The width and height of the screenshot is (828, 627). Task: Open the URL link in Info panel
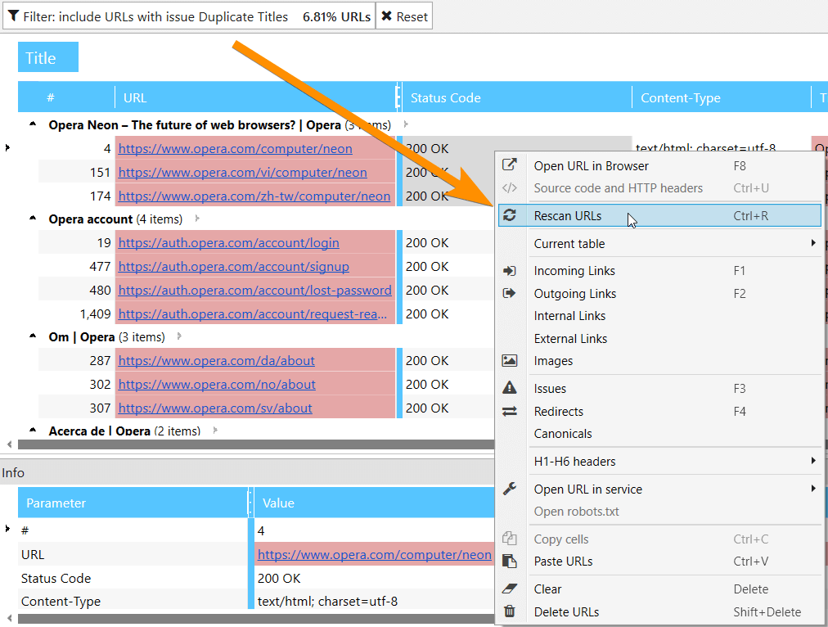pyautogui.click(x=375, y=555)
